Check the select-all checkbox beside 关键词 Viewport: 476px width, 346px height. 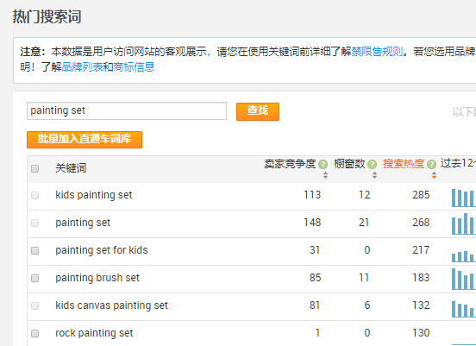click(34, 168)
